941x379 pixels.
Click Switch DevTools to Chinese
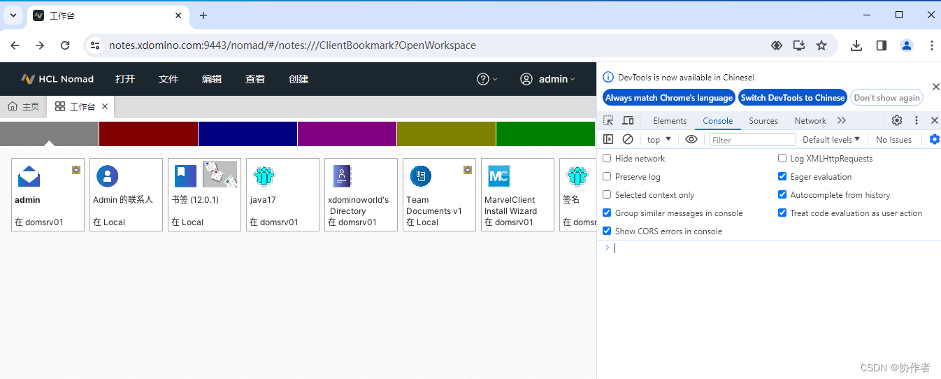(793, 98)
